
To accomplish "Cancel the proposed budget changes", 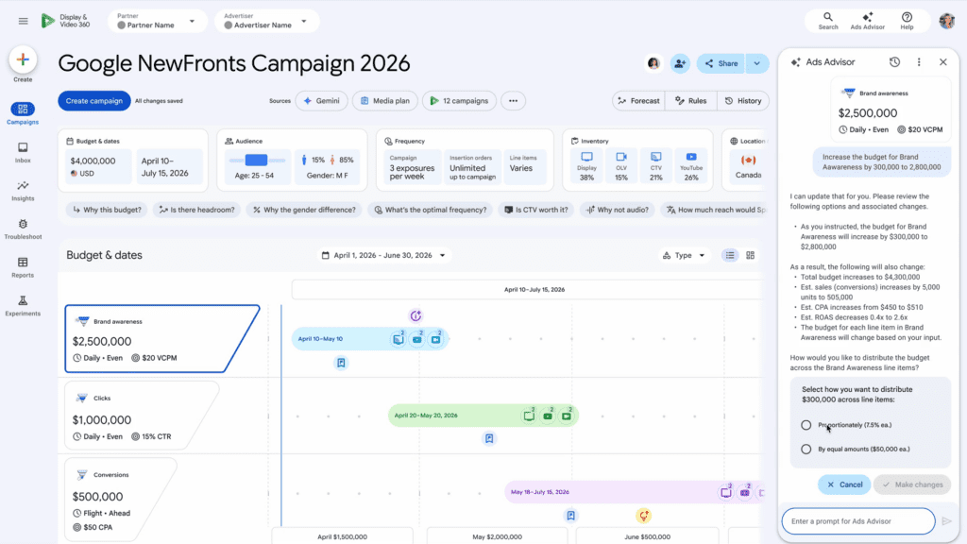I will pos(843,484).
